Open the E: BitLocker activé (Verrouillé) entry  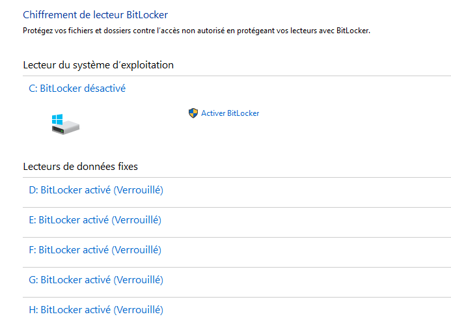tap(95, 220)
